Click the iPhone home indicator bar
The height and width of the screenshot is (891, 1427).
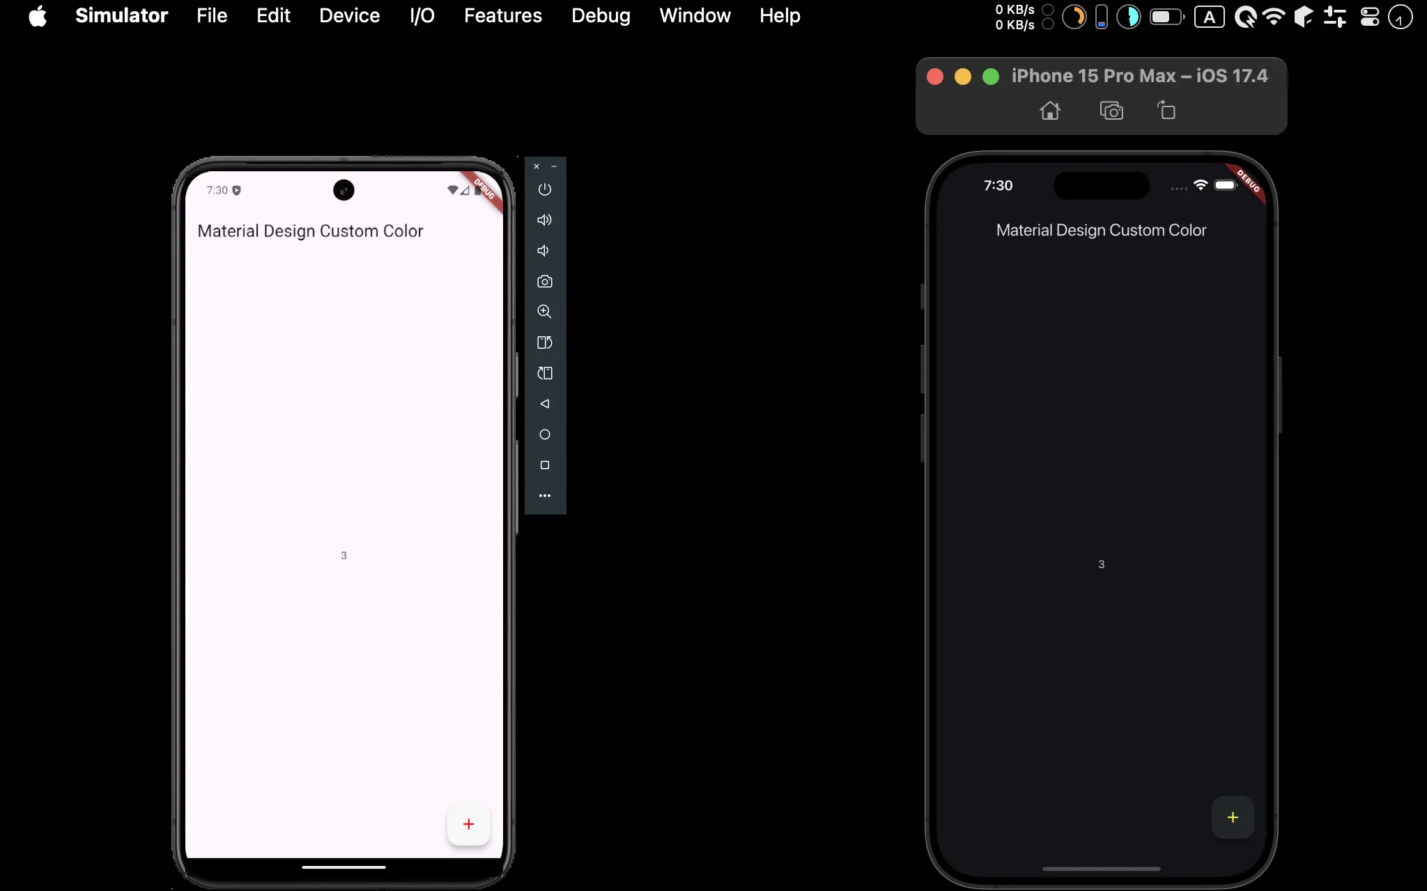(x=1102, y=869)
